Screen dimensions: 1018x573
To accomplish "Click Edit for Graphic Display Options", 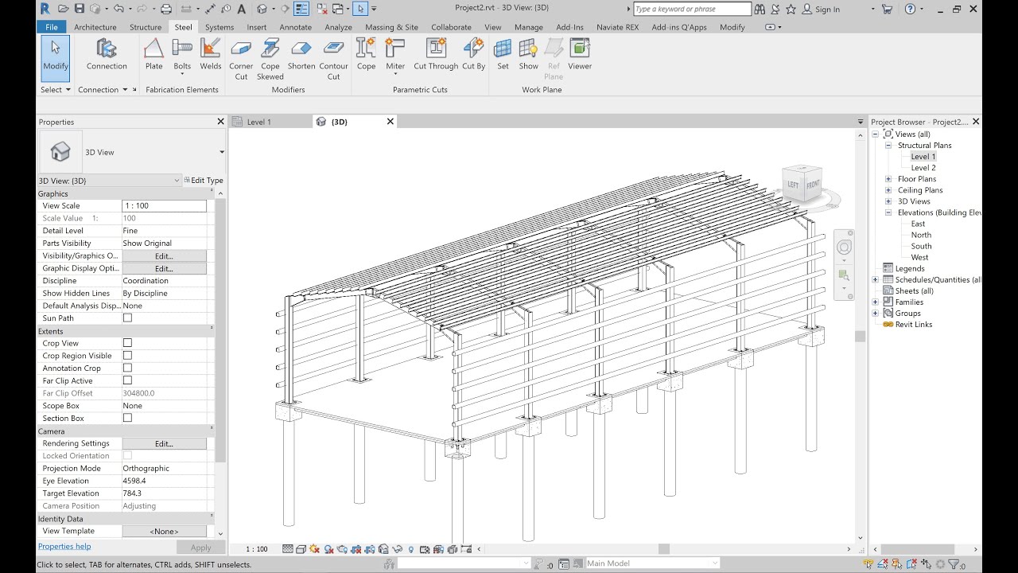I will [164, 268].
